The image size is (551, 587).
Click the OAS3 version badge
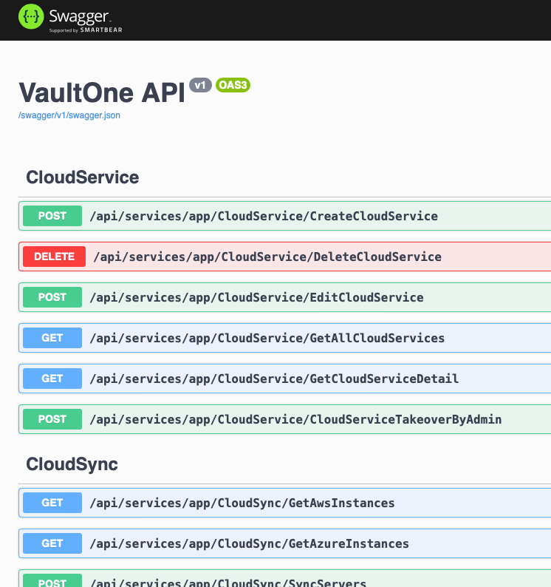pos(233,85)
